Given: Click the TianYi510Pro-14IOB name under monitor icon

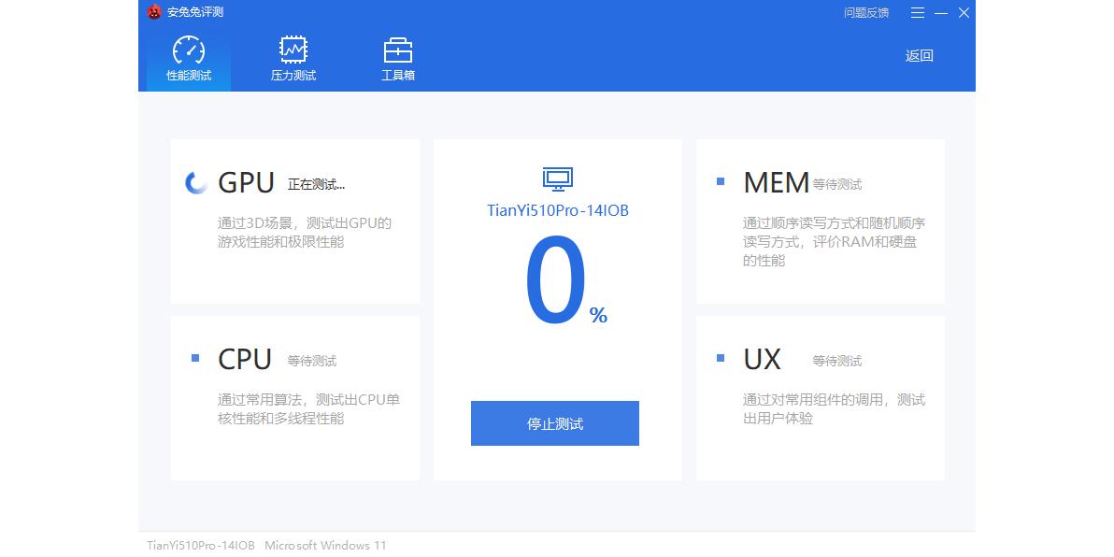Looking at the screenshot, I should [558, 211].
